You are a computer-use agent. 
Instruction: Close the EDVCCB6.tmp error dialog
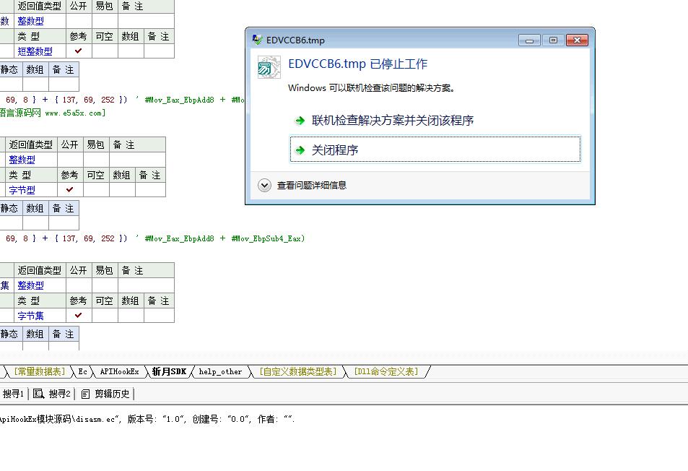pos(577,40)
